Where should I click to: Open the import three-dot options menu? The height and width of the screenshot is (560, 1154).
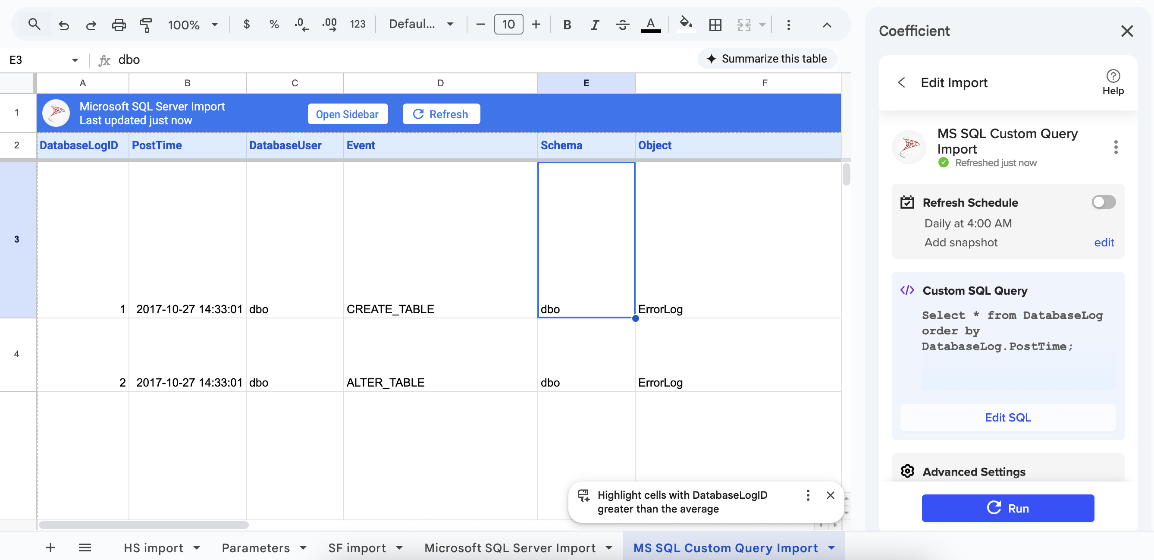[1115, 147]
